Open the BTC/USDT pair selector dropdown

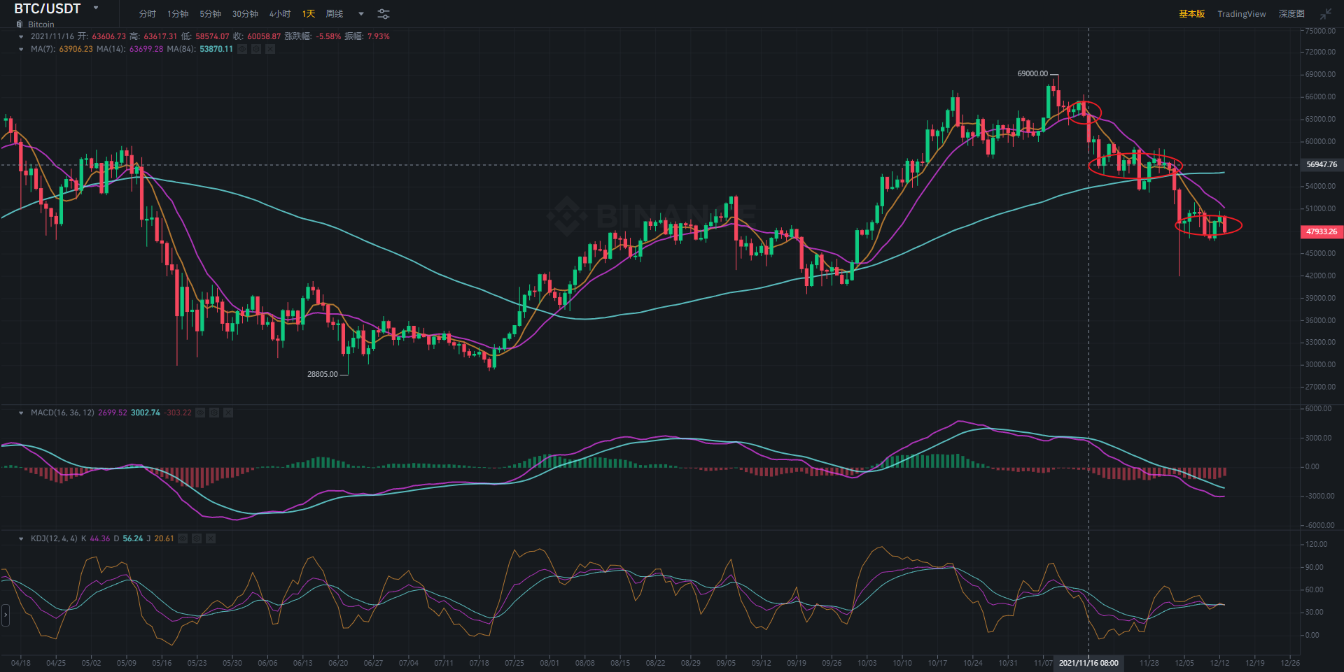96,8
